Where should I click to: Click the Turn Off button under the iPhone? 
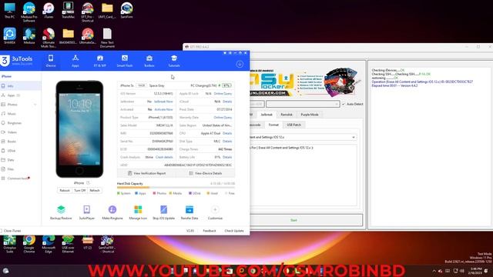tap(79, 191)
